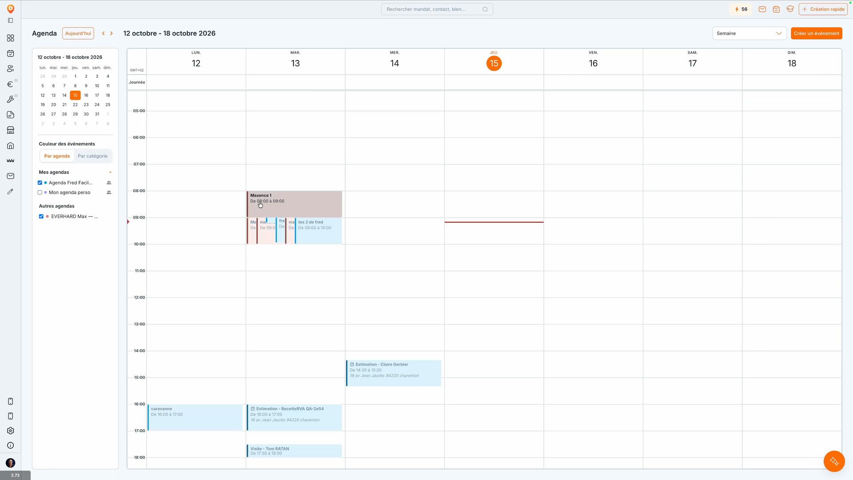Open the floating AI sparkle assistant button
853x480 pixels.
coord(834,461)
